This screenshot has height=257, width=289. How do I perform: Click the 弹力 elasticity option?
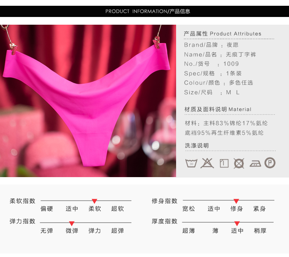coord(95,231)
